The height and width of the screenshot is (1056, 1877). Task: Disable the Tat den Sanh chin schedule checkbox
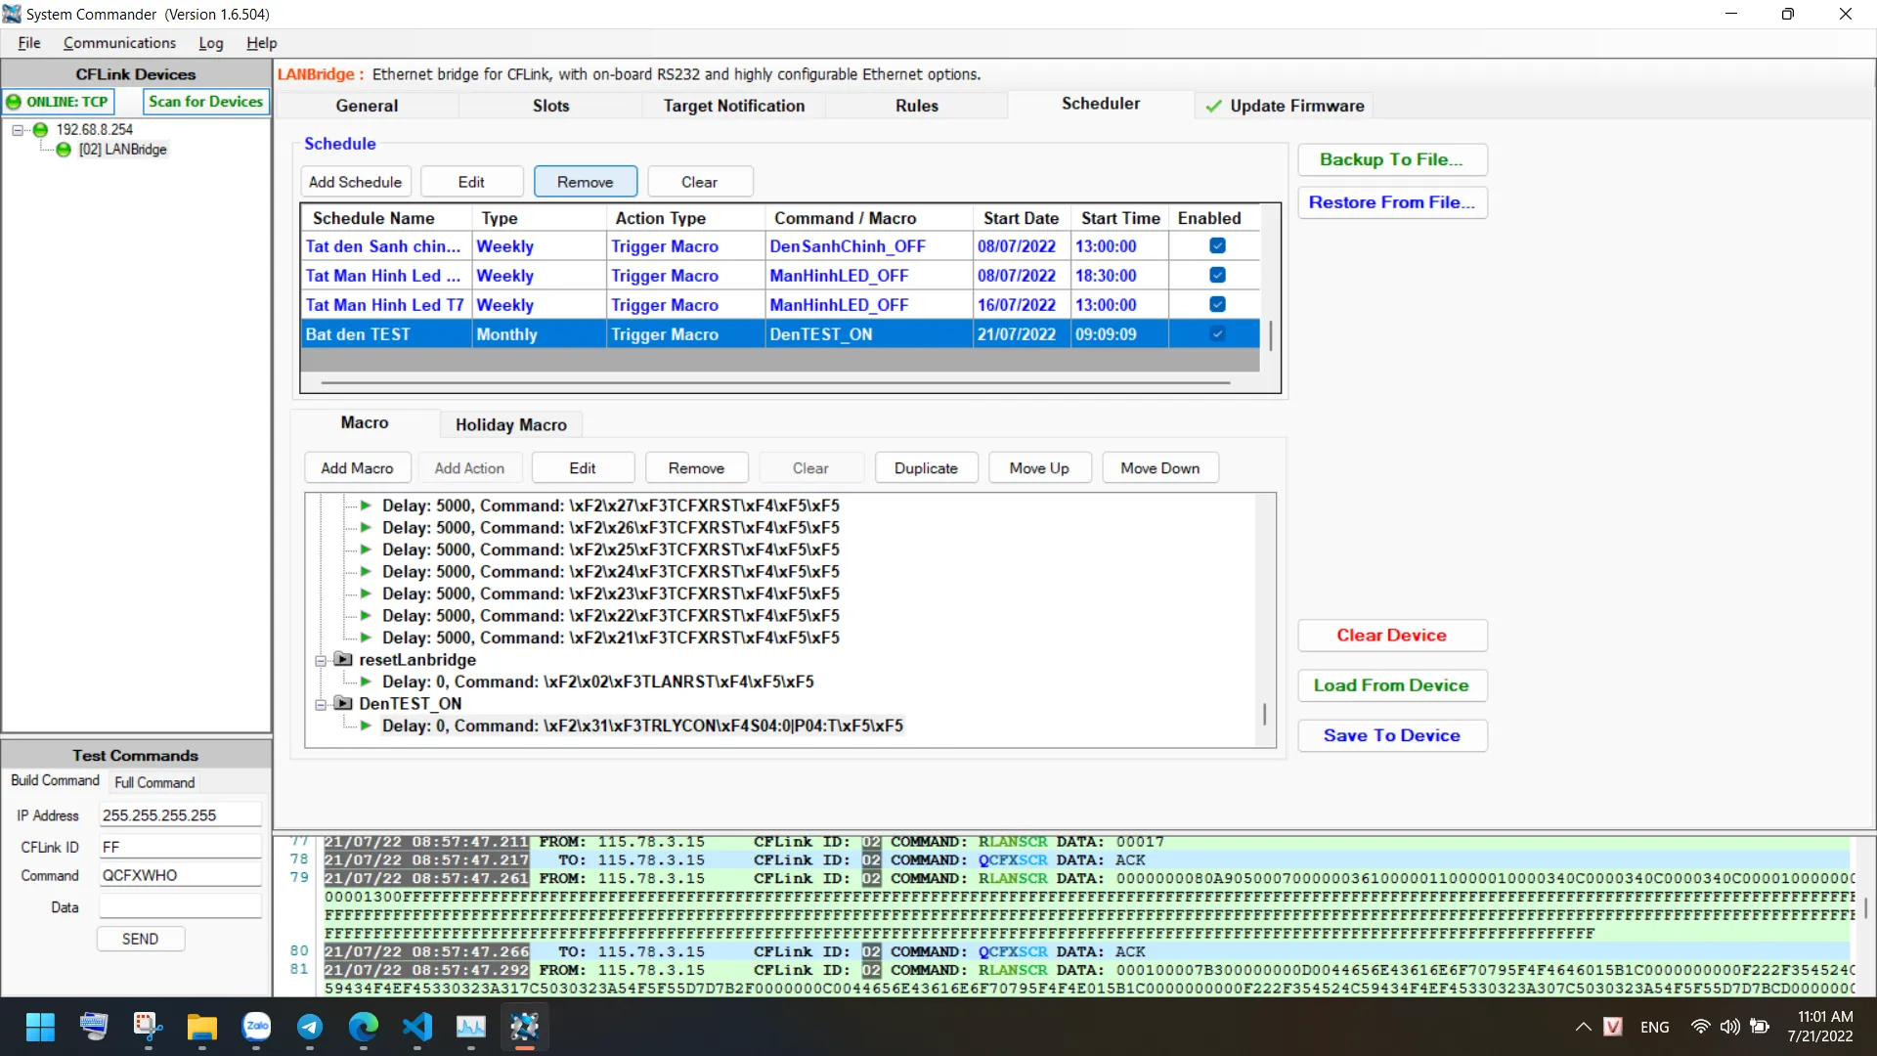click(1217, 246)
